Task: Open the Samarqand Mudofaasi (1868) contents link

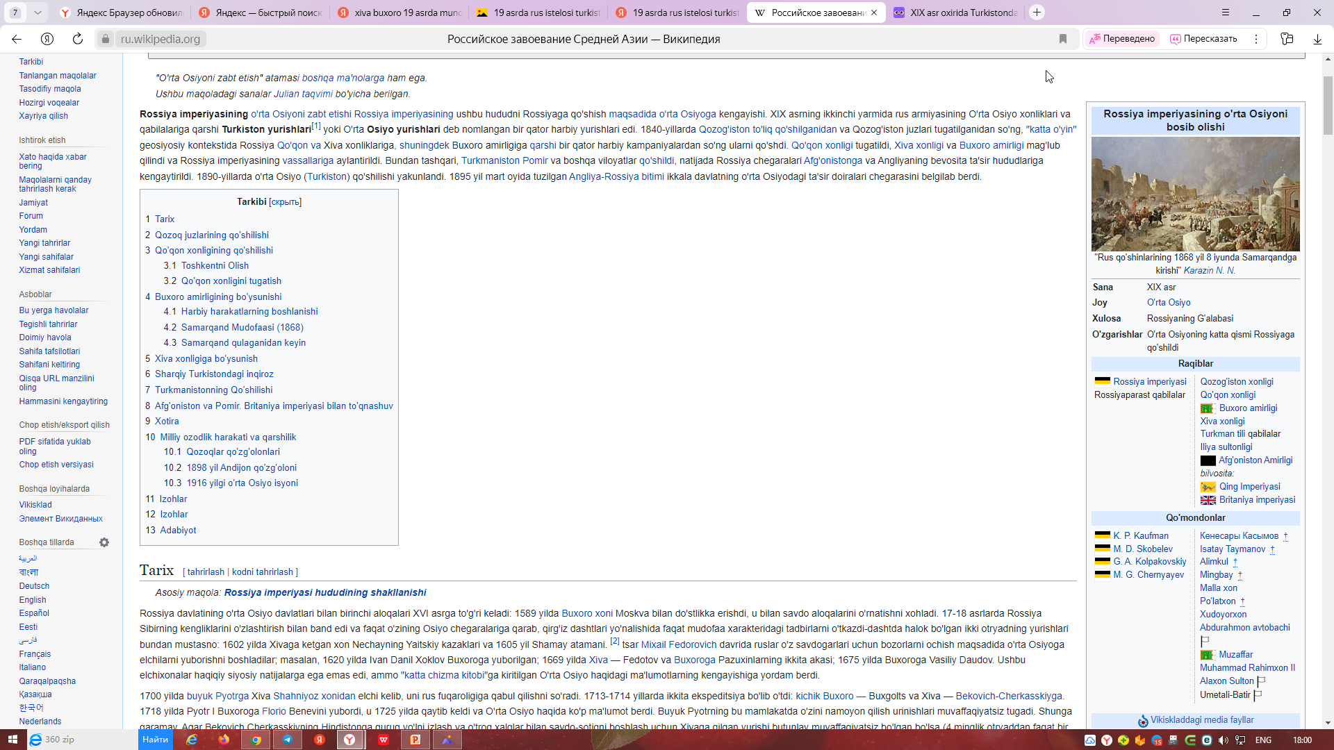Action: (242, 327)
